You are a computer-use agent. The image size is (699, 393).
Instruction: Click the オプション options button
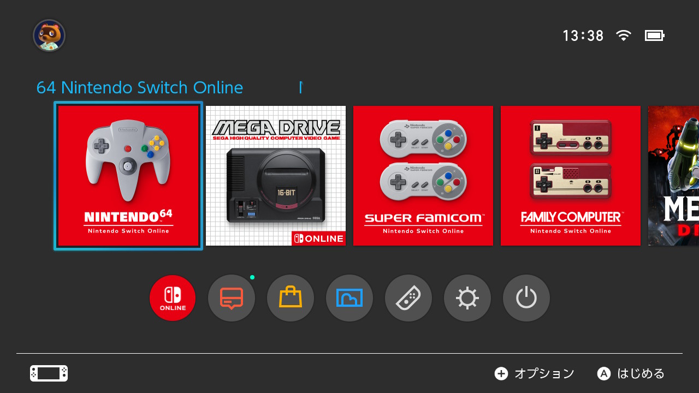pos(535,373)
